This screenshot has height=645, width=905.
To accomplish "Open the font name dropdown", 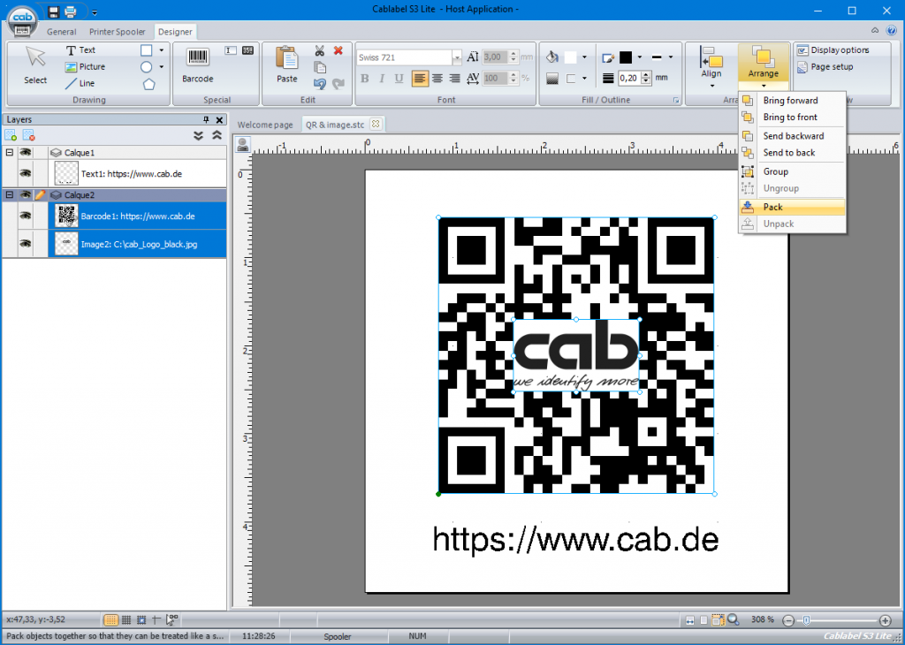I will (x=457, y=57).
